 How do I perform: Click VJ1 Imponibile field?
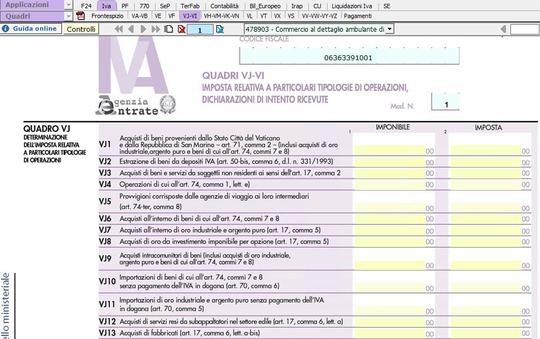(x=390, y=151)
